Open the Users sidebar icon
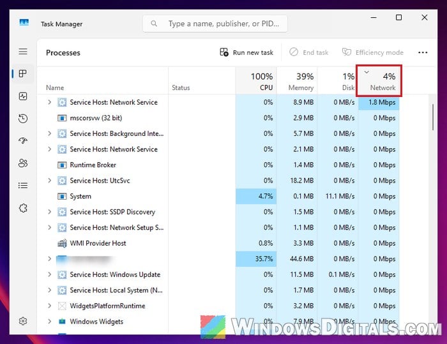Viewport: 447px width, 344px height. (23, 163)
